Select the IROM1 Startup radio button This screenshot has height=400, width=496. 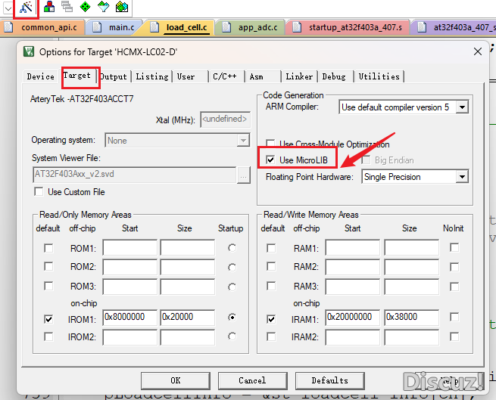(x=232, y=317)
